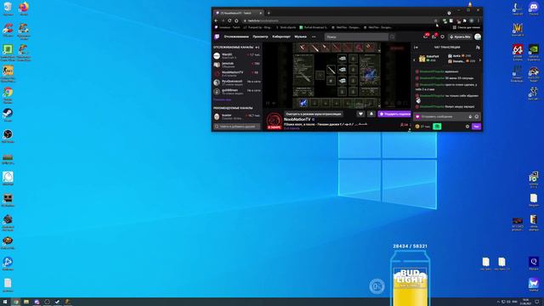Open browser home page button
The width and height of the screenshot is (544, 306).
click(236, 20)
